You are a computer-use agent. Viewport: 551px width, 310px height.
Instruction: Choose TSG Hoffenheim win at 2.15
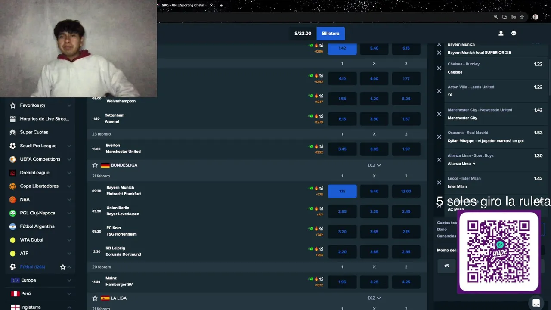406,232
